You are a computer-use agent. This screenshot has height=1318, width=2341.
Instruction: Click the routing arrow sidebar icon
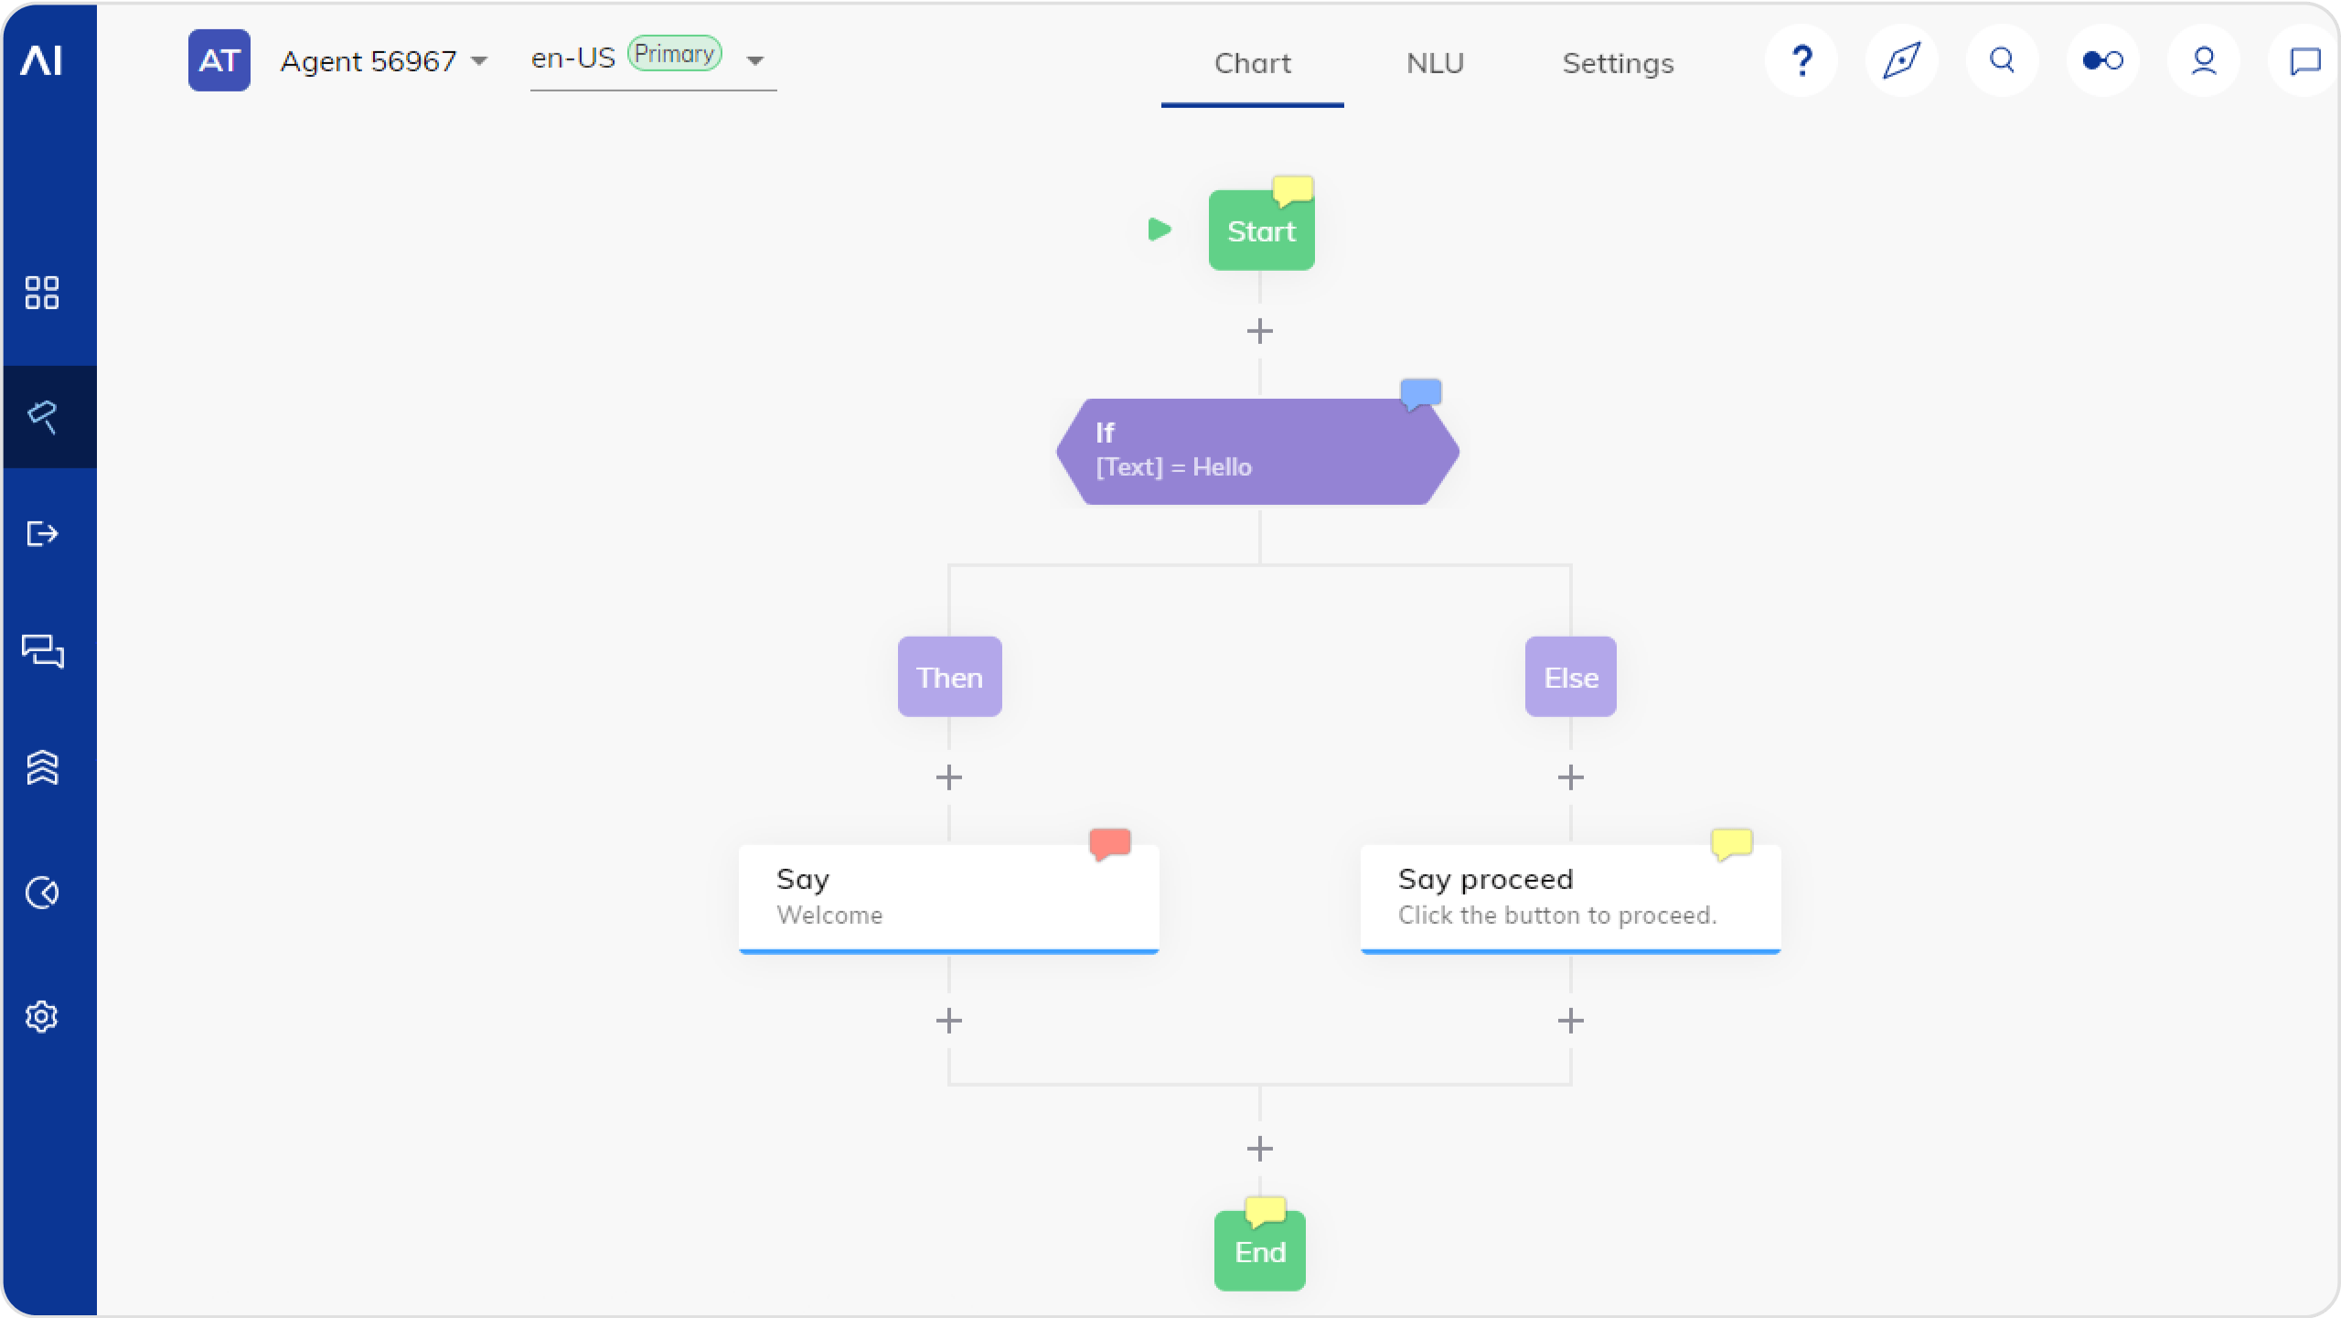(x=45, y=533)
